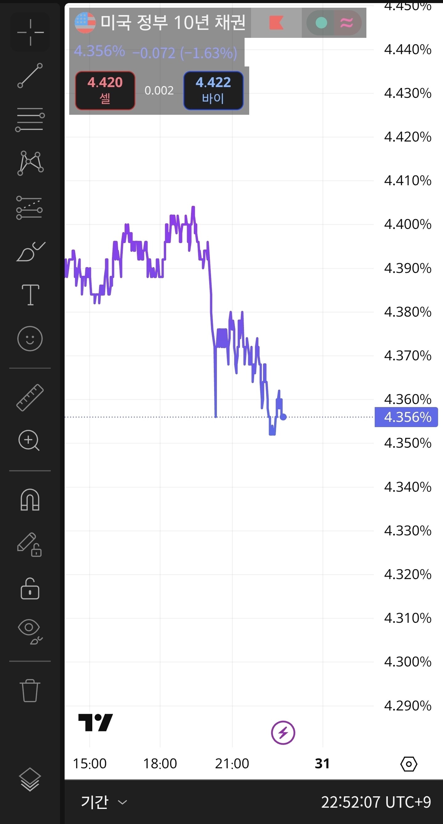Select the trend line drawing tool
Viewport: 443px width, 824px height.
point(30,75)
